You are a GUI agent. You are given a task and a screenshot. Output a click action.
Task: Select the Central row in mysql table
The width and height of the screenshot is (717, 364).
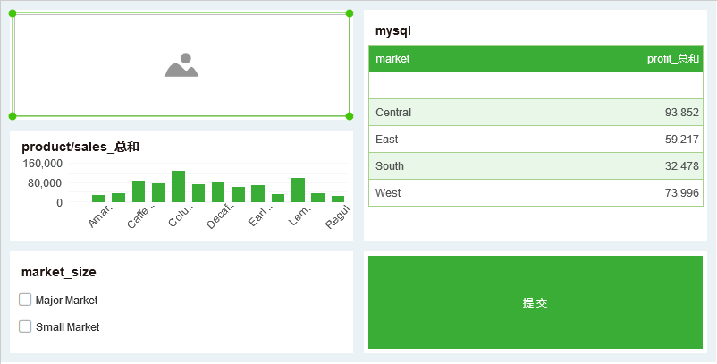(451, 113)
